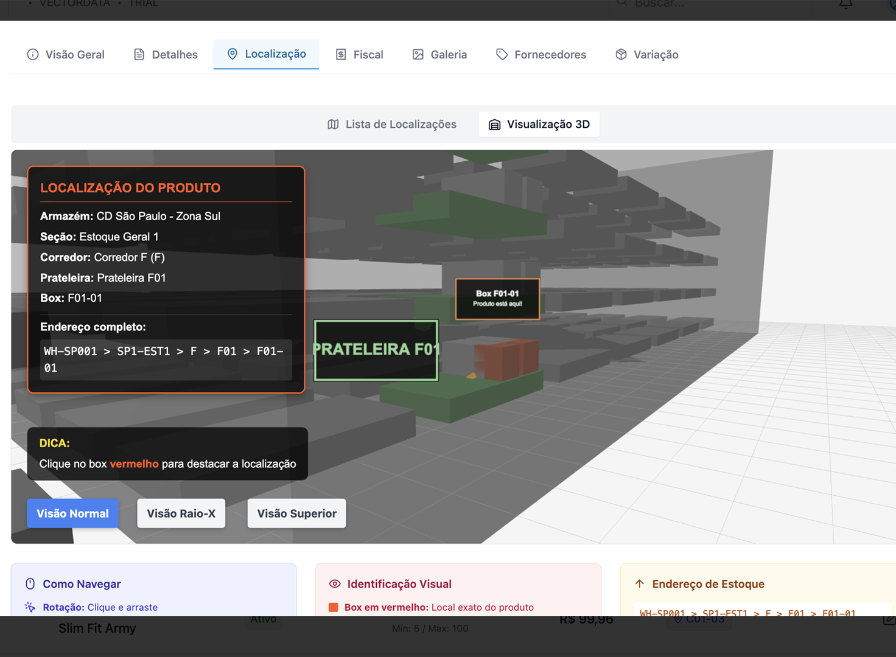Enable Visão Raio-X mode
This screenshot has width=896, height=657.
(x=181, y=513)
